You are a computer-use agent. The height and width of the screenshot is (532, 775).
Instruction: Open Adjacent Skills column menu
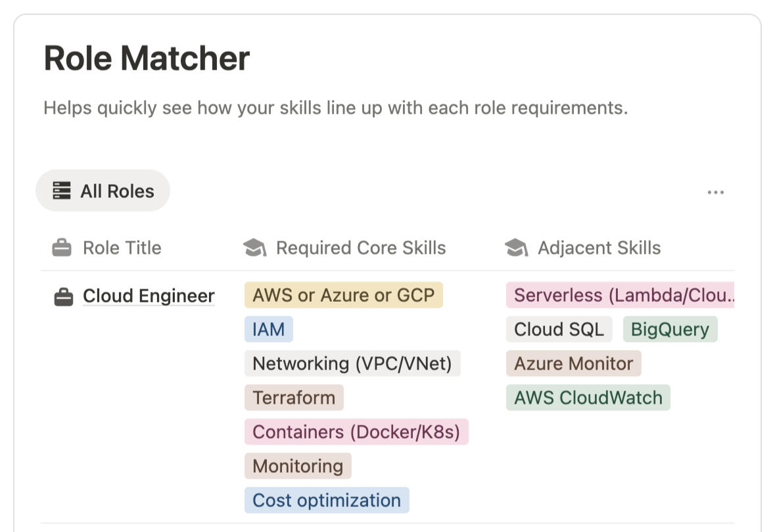click(599, 248)
